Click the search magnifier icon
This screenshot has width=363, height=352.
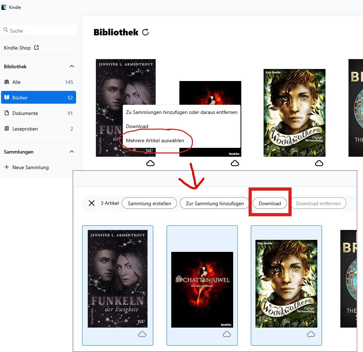click(x=6, y=30)
